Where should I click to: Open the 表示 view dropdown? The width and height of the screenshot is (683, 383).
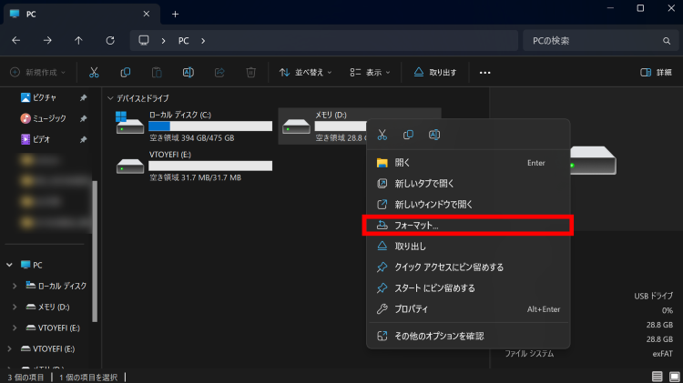[370, 72]
